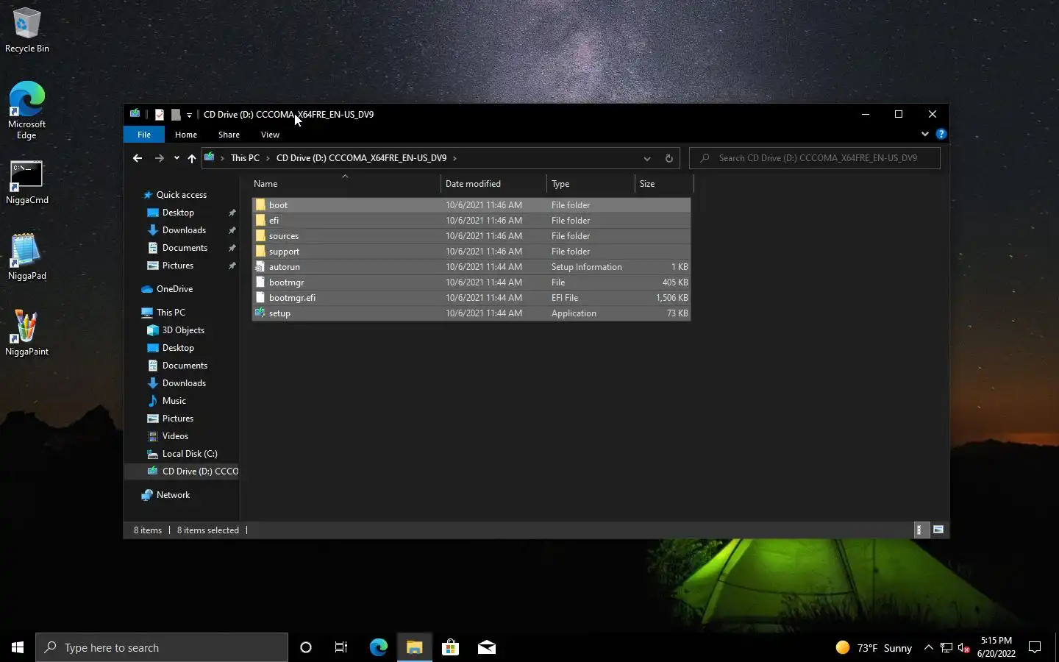Open Music in the navigation pane
Screen dimensions: 1059x662
point(174,401)
